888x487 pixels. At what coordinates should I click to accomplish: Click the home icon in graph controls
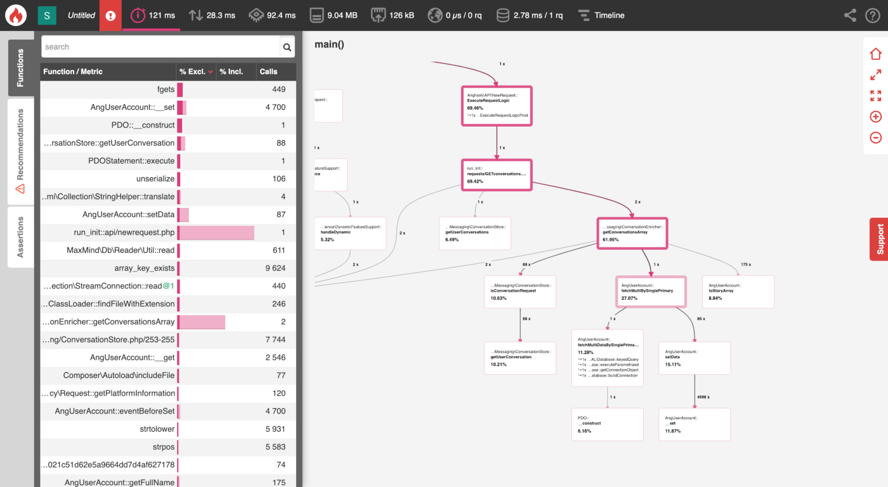[875, 54]
